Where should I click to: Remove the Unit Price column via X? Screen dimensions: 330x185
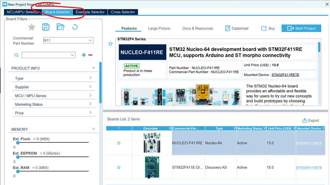point(294,128)
